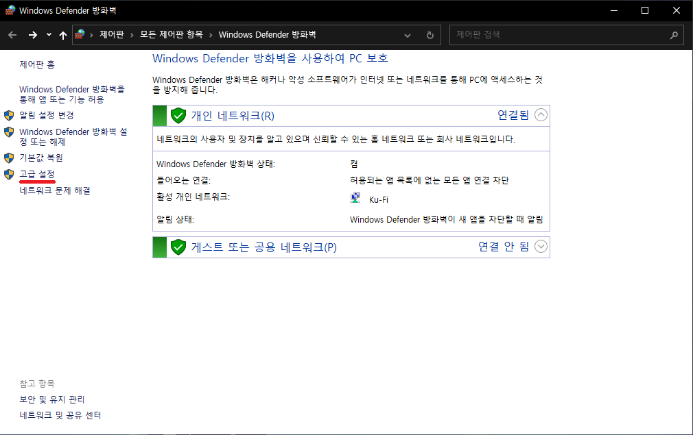Refresh the control panel page
Viewport: 693px width, 435px height.
[x=430, y=36]
